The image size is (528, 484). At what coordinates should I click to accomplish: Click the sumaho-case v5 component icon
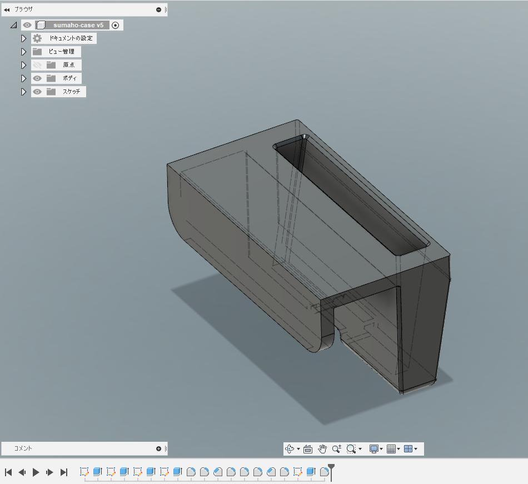pyautogui.click(x=41, y=25)
